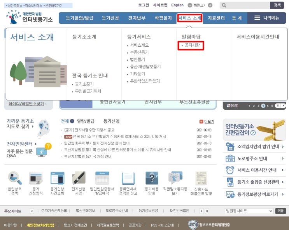The image size is (289, 230).
Task: Open the 등기열람/발급 menu
Action: point(80,18)
